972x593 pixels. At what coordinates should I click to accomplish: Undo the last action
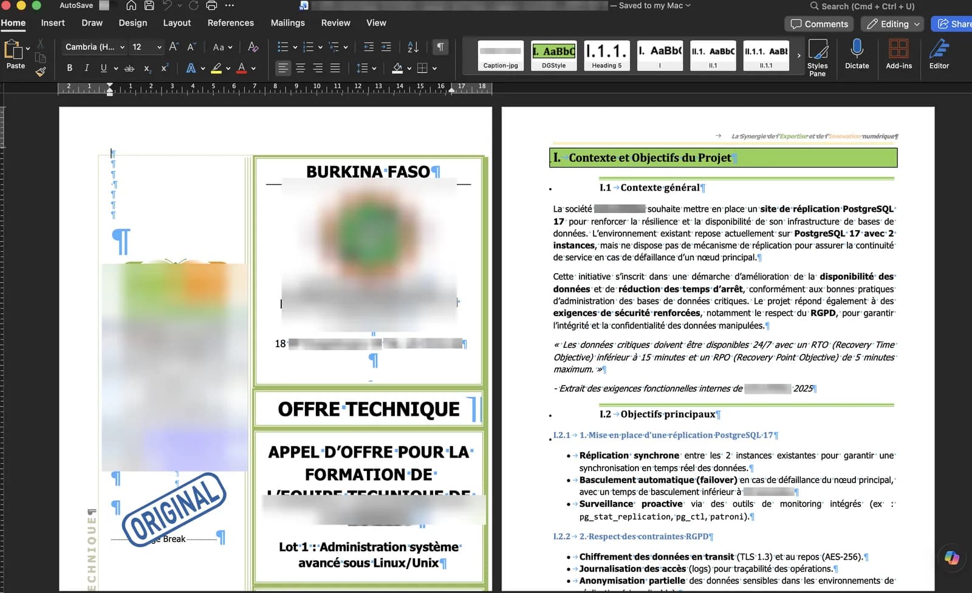coord(167,5)
